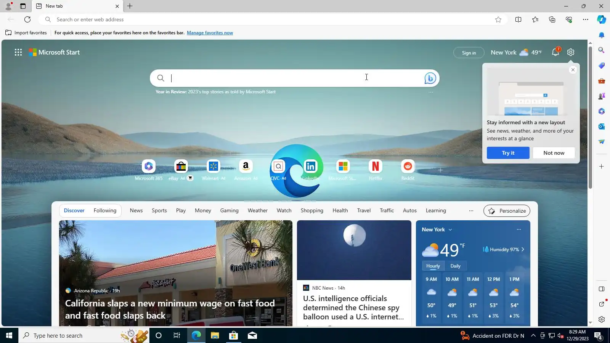
Task: Add a new quick link site
Action: 440,170
